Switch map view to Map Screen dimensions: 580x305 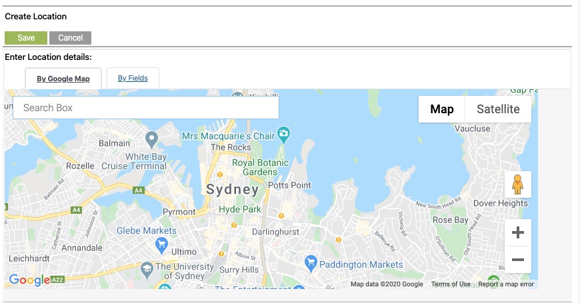(x=441, y=109)
